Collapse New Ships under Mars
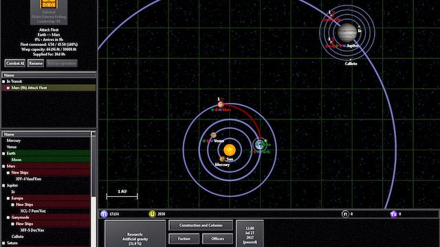 (x=8, y=173)
